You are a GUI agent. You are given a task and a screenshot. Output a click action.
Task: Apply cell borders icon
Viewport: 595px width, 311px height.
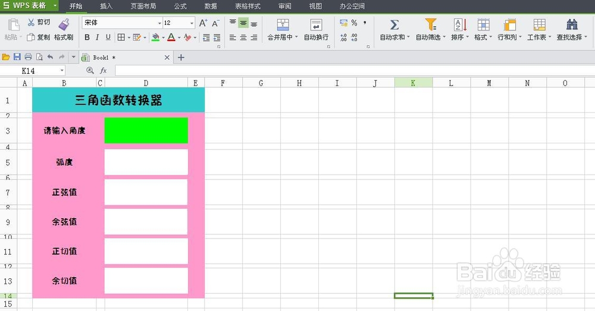tap(121, 37)
